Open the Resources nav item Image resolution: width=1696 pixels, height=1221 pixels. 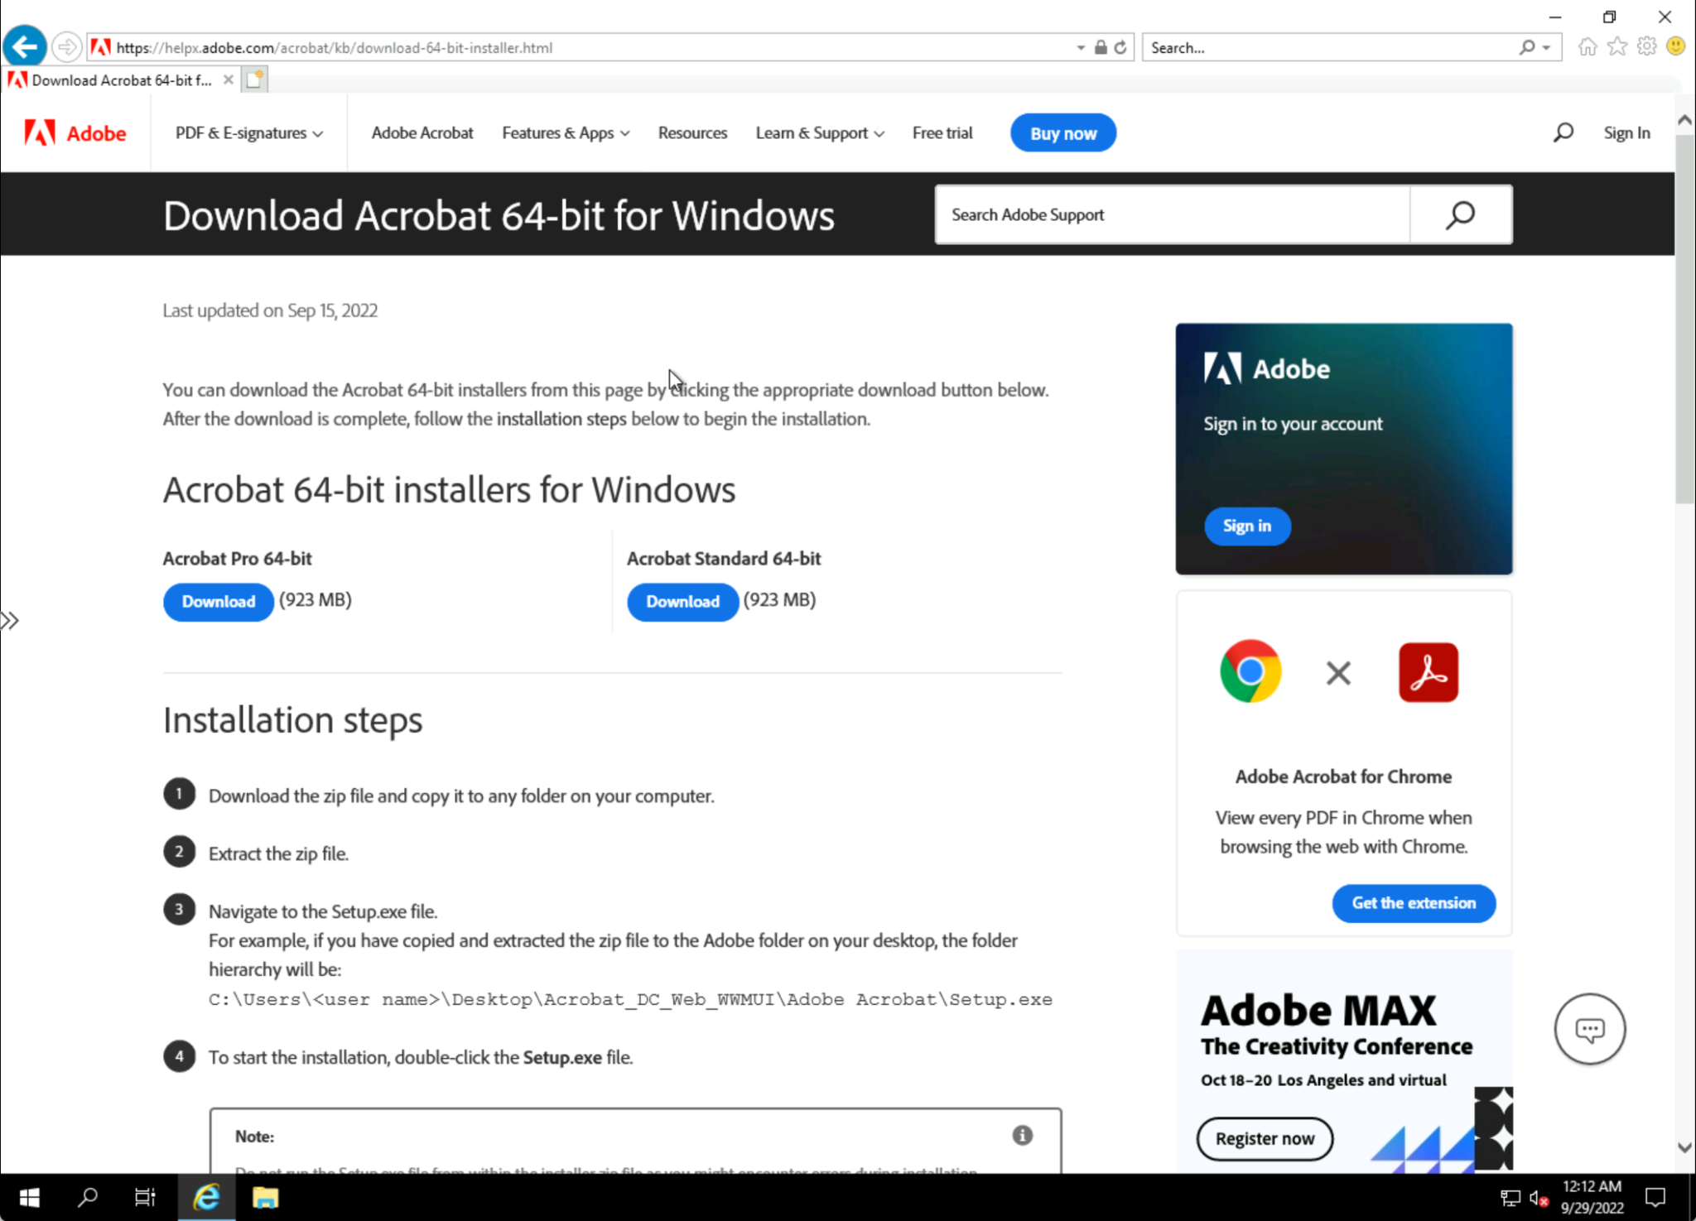pos(692,132)
